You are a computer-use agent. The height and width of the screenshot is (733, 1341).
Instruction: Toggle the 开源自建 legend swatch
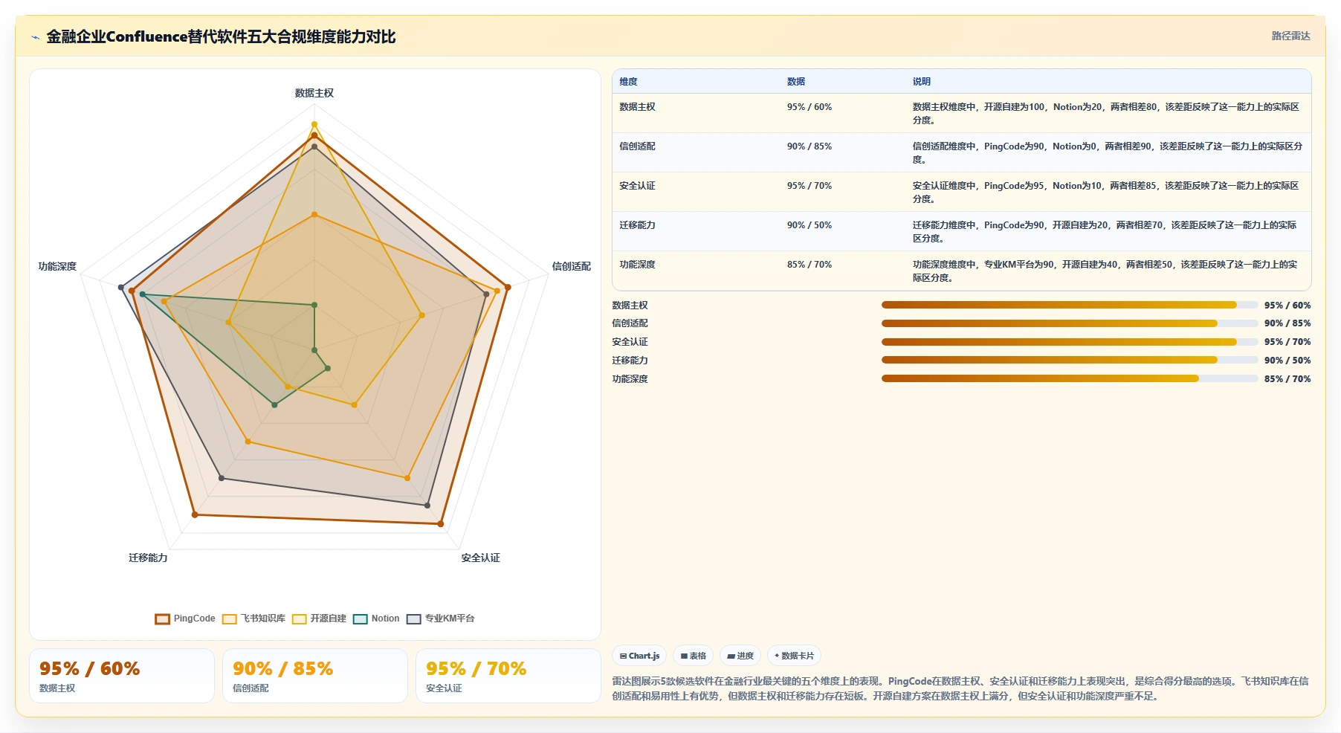[300, 619]
